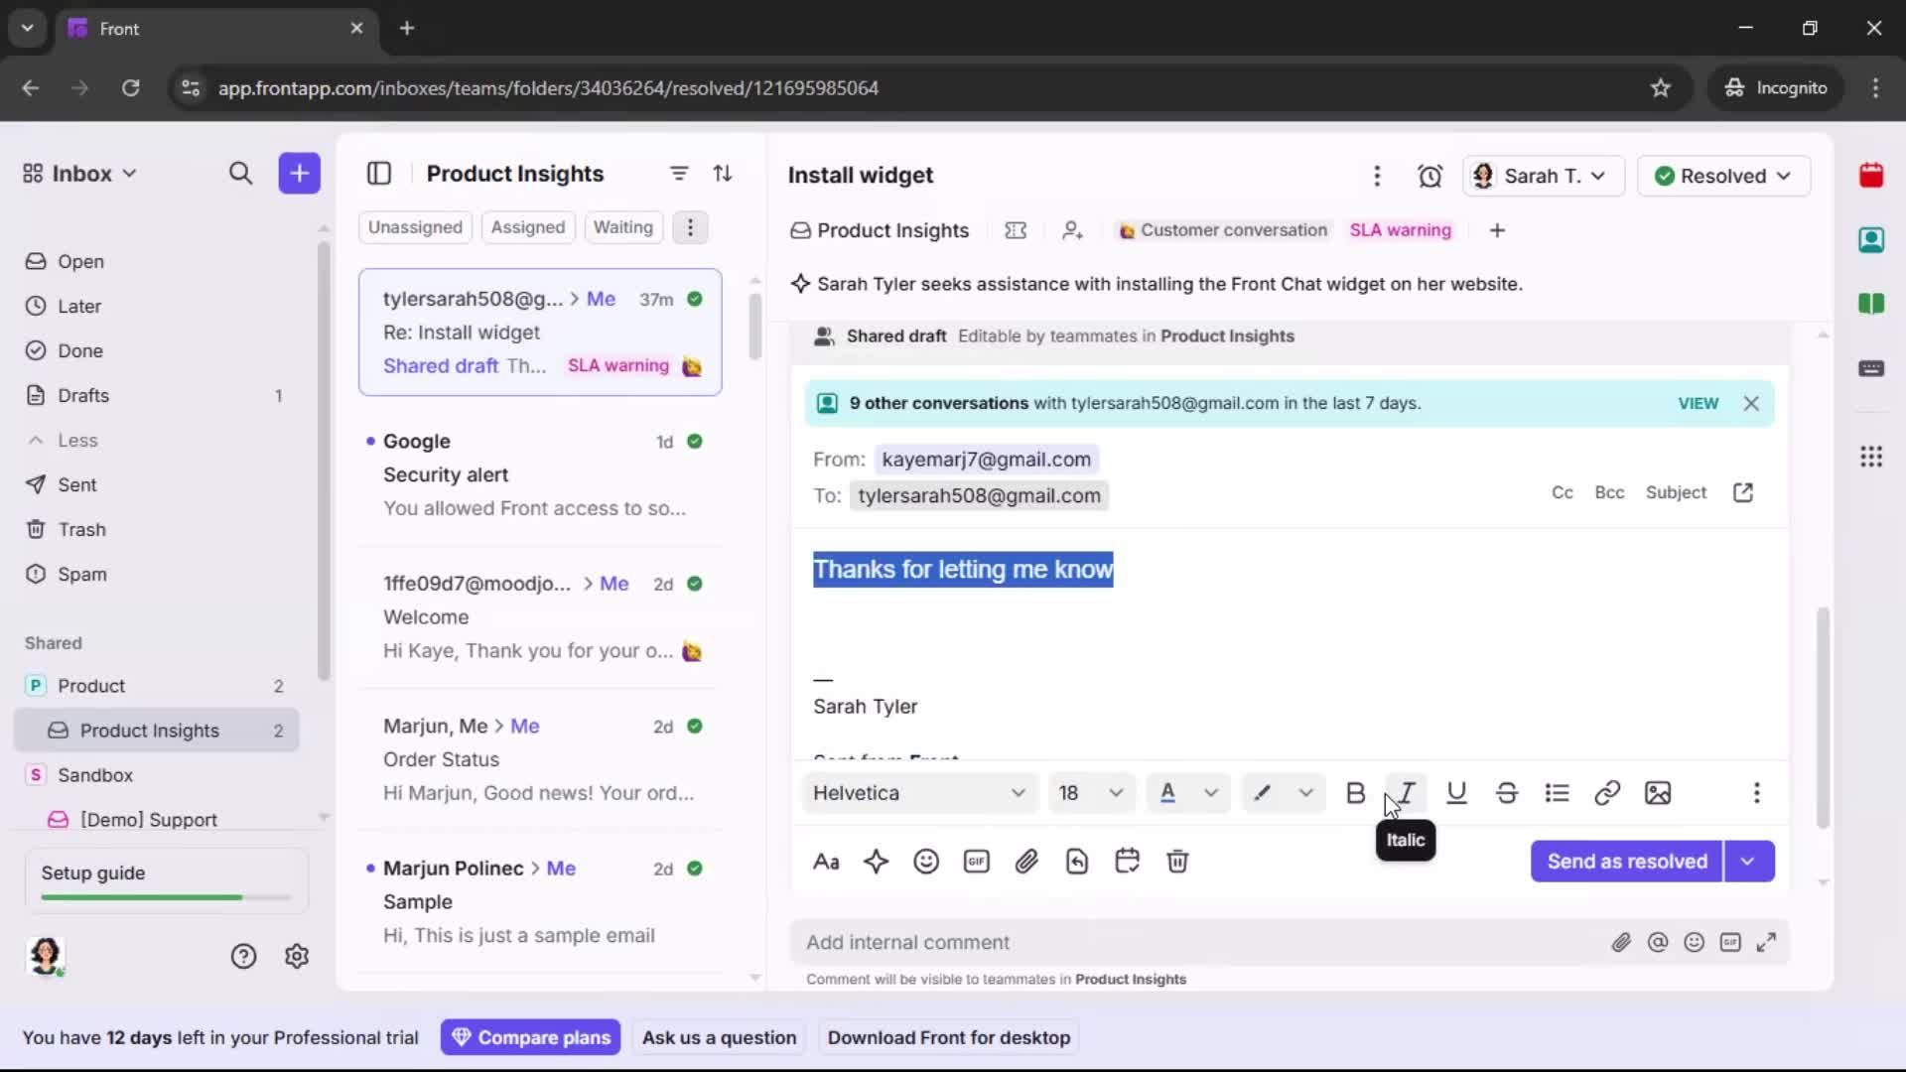
Task: Show the Bcc recipient field
Action: 1608,492
